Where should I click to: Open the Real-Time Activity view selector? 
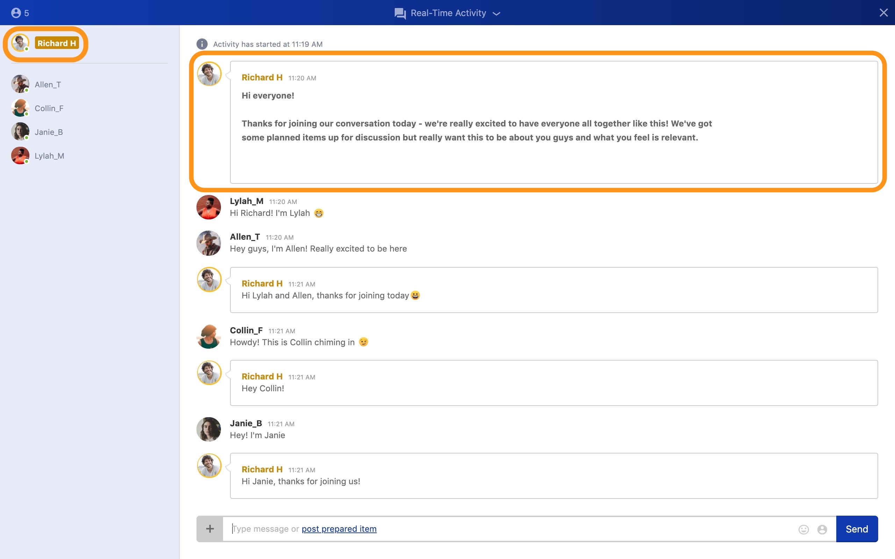[448, 13]
